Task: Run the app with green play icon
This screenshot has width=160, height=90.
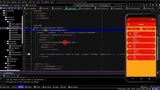Action: pyautogui.click(x=127, y=5)
